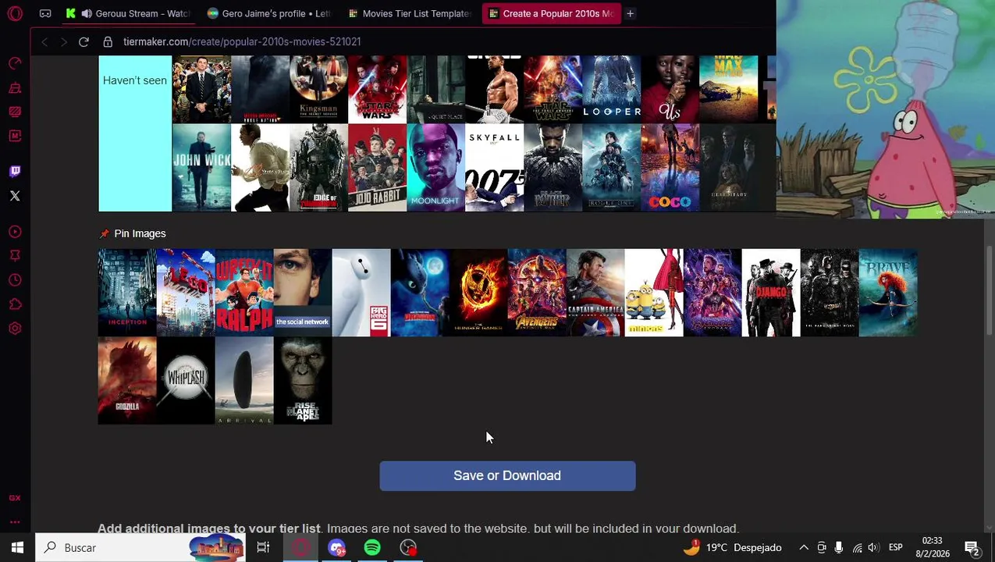The image size is (995, 562).
Task: Select Coco poster in Haven't seen row
Action: tap(670, 168)
